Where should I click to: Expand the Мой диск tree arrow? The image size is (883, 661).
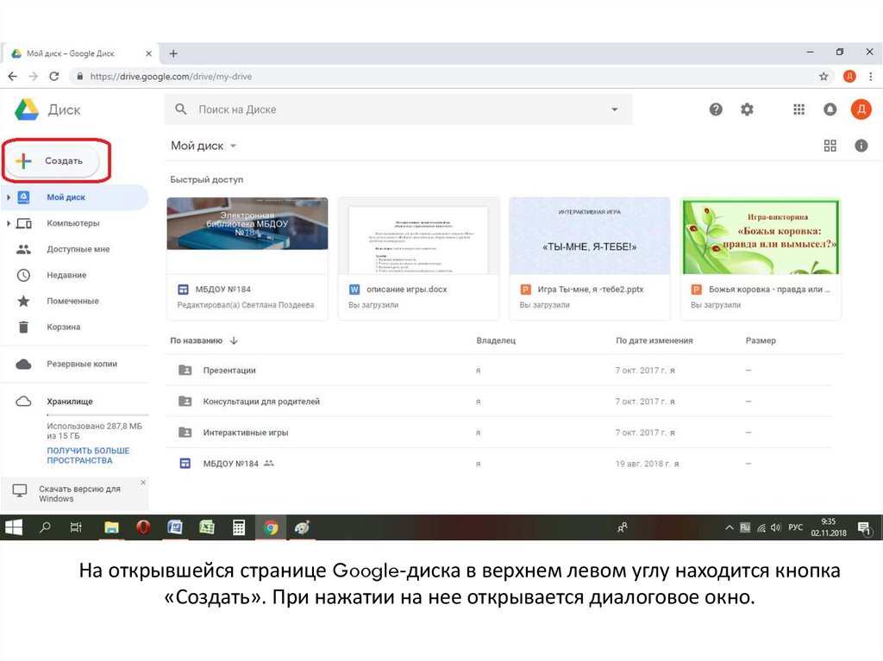(9, 197)
